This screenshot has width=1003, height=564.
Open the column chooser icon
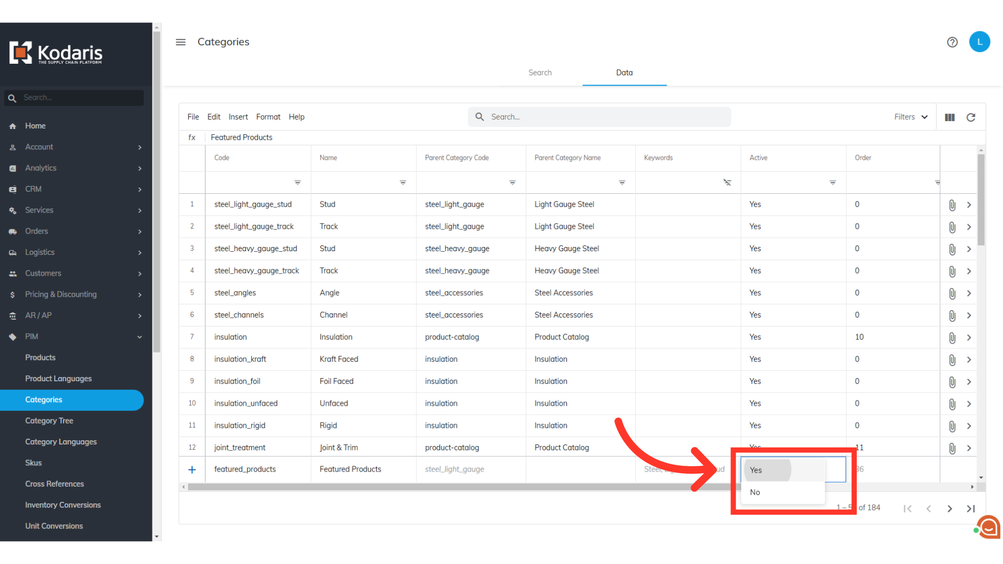pos(950,118)
